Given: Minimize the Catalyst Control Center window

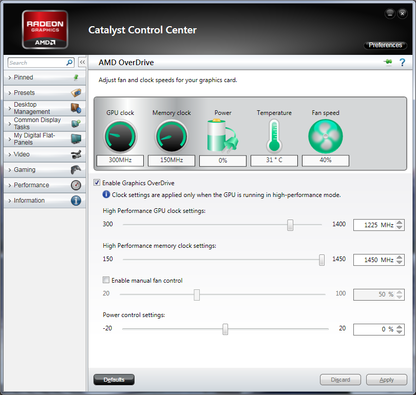Looking at the screenshot, I should pyautogui.click(x=390, y=13).
